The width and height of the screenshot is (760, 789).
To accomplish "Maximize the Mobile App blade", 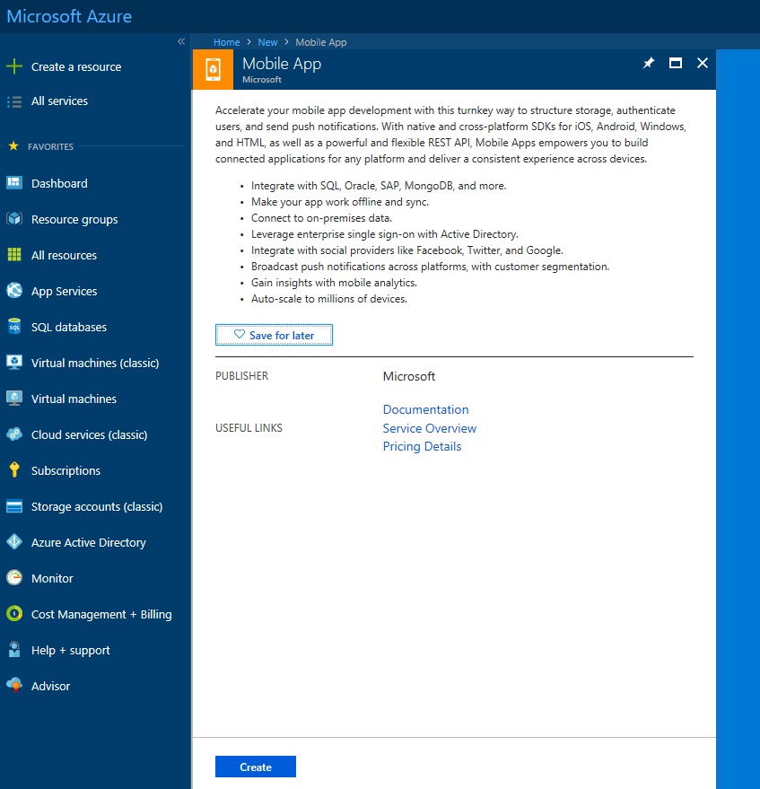I will pos(676,63).
